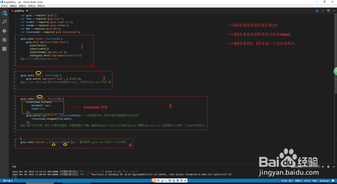Click the Sogou S logo in IME toolbar
This screenshot has width=337, height=184.
click(x=153, y=181)
